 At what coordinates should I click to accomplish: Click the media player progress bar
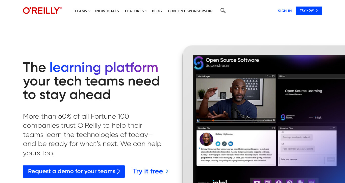click(x=231, y=120)
